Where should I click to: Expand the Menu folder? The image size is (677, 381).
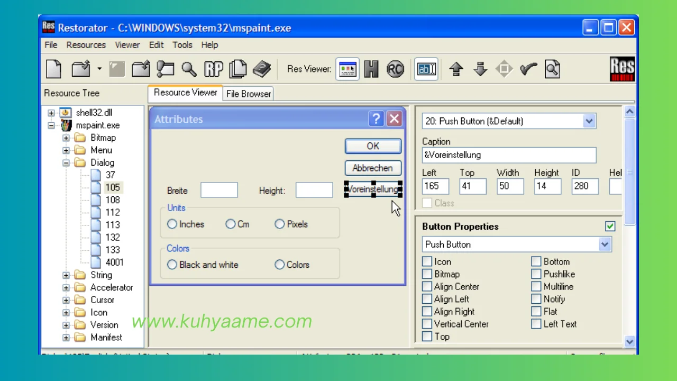tap(66, 150)
